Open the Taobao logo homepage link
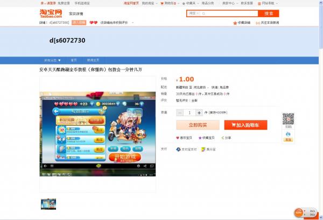 pyautogui.click(x=51, y=13)
